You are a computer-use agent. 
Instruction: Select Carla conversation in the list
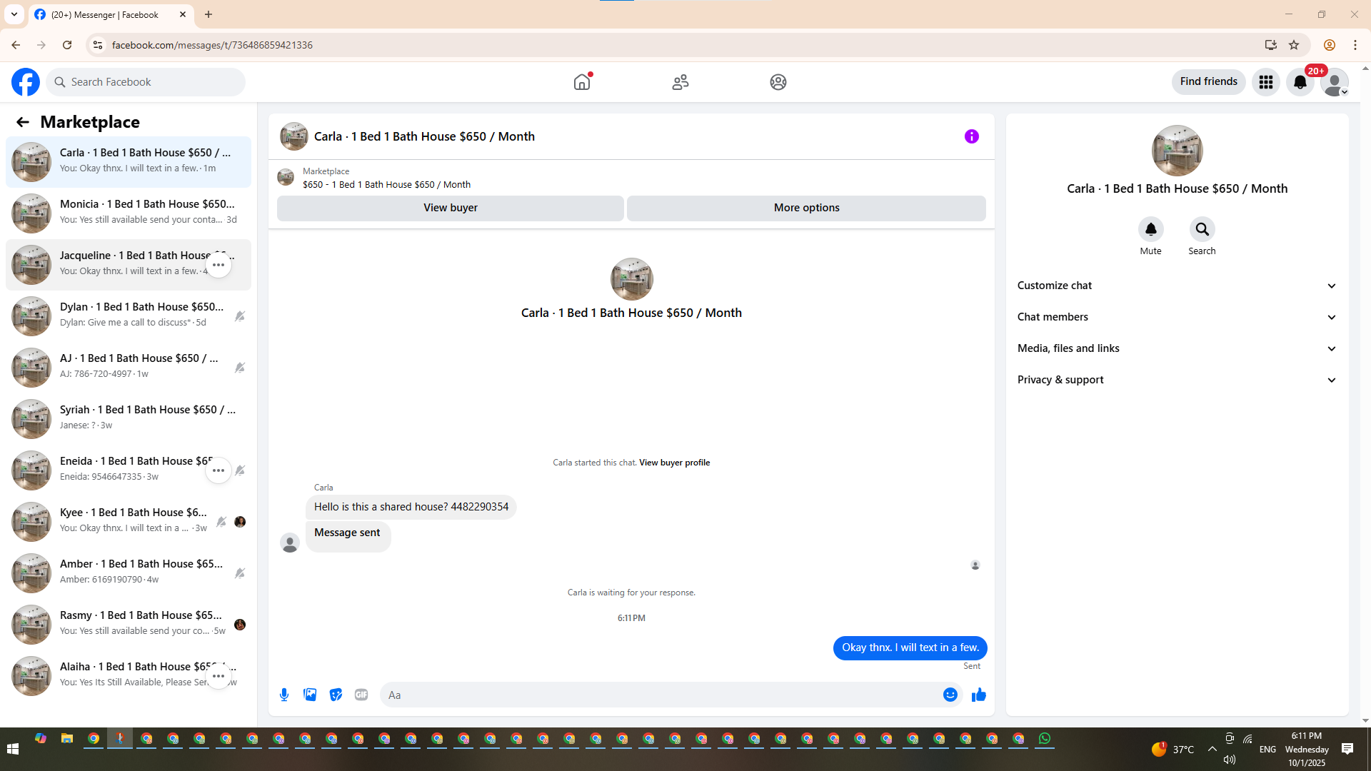click(129, 162)
